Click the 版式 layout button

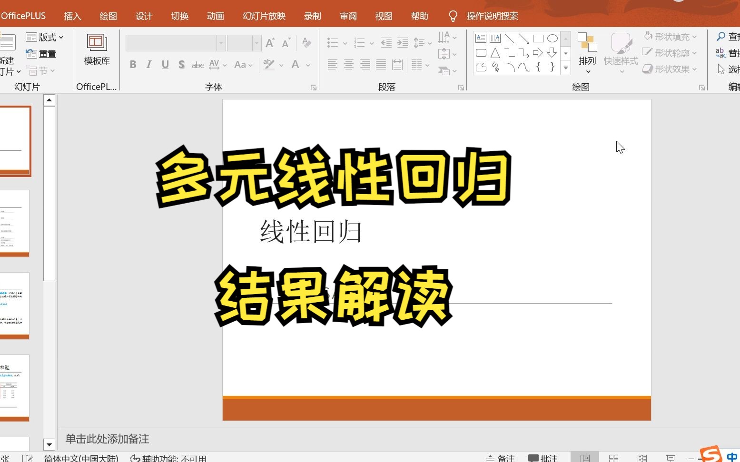45,37
